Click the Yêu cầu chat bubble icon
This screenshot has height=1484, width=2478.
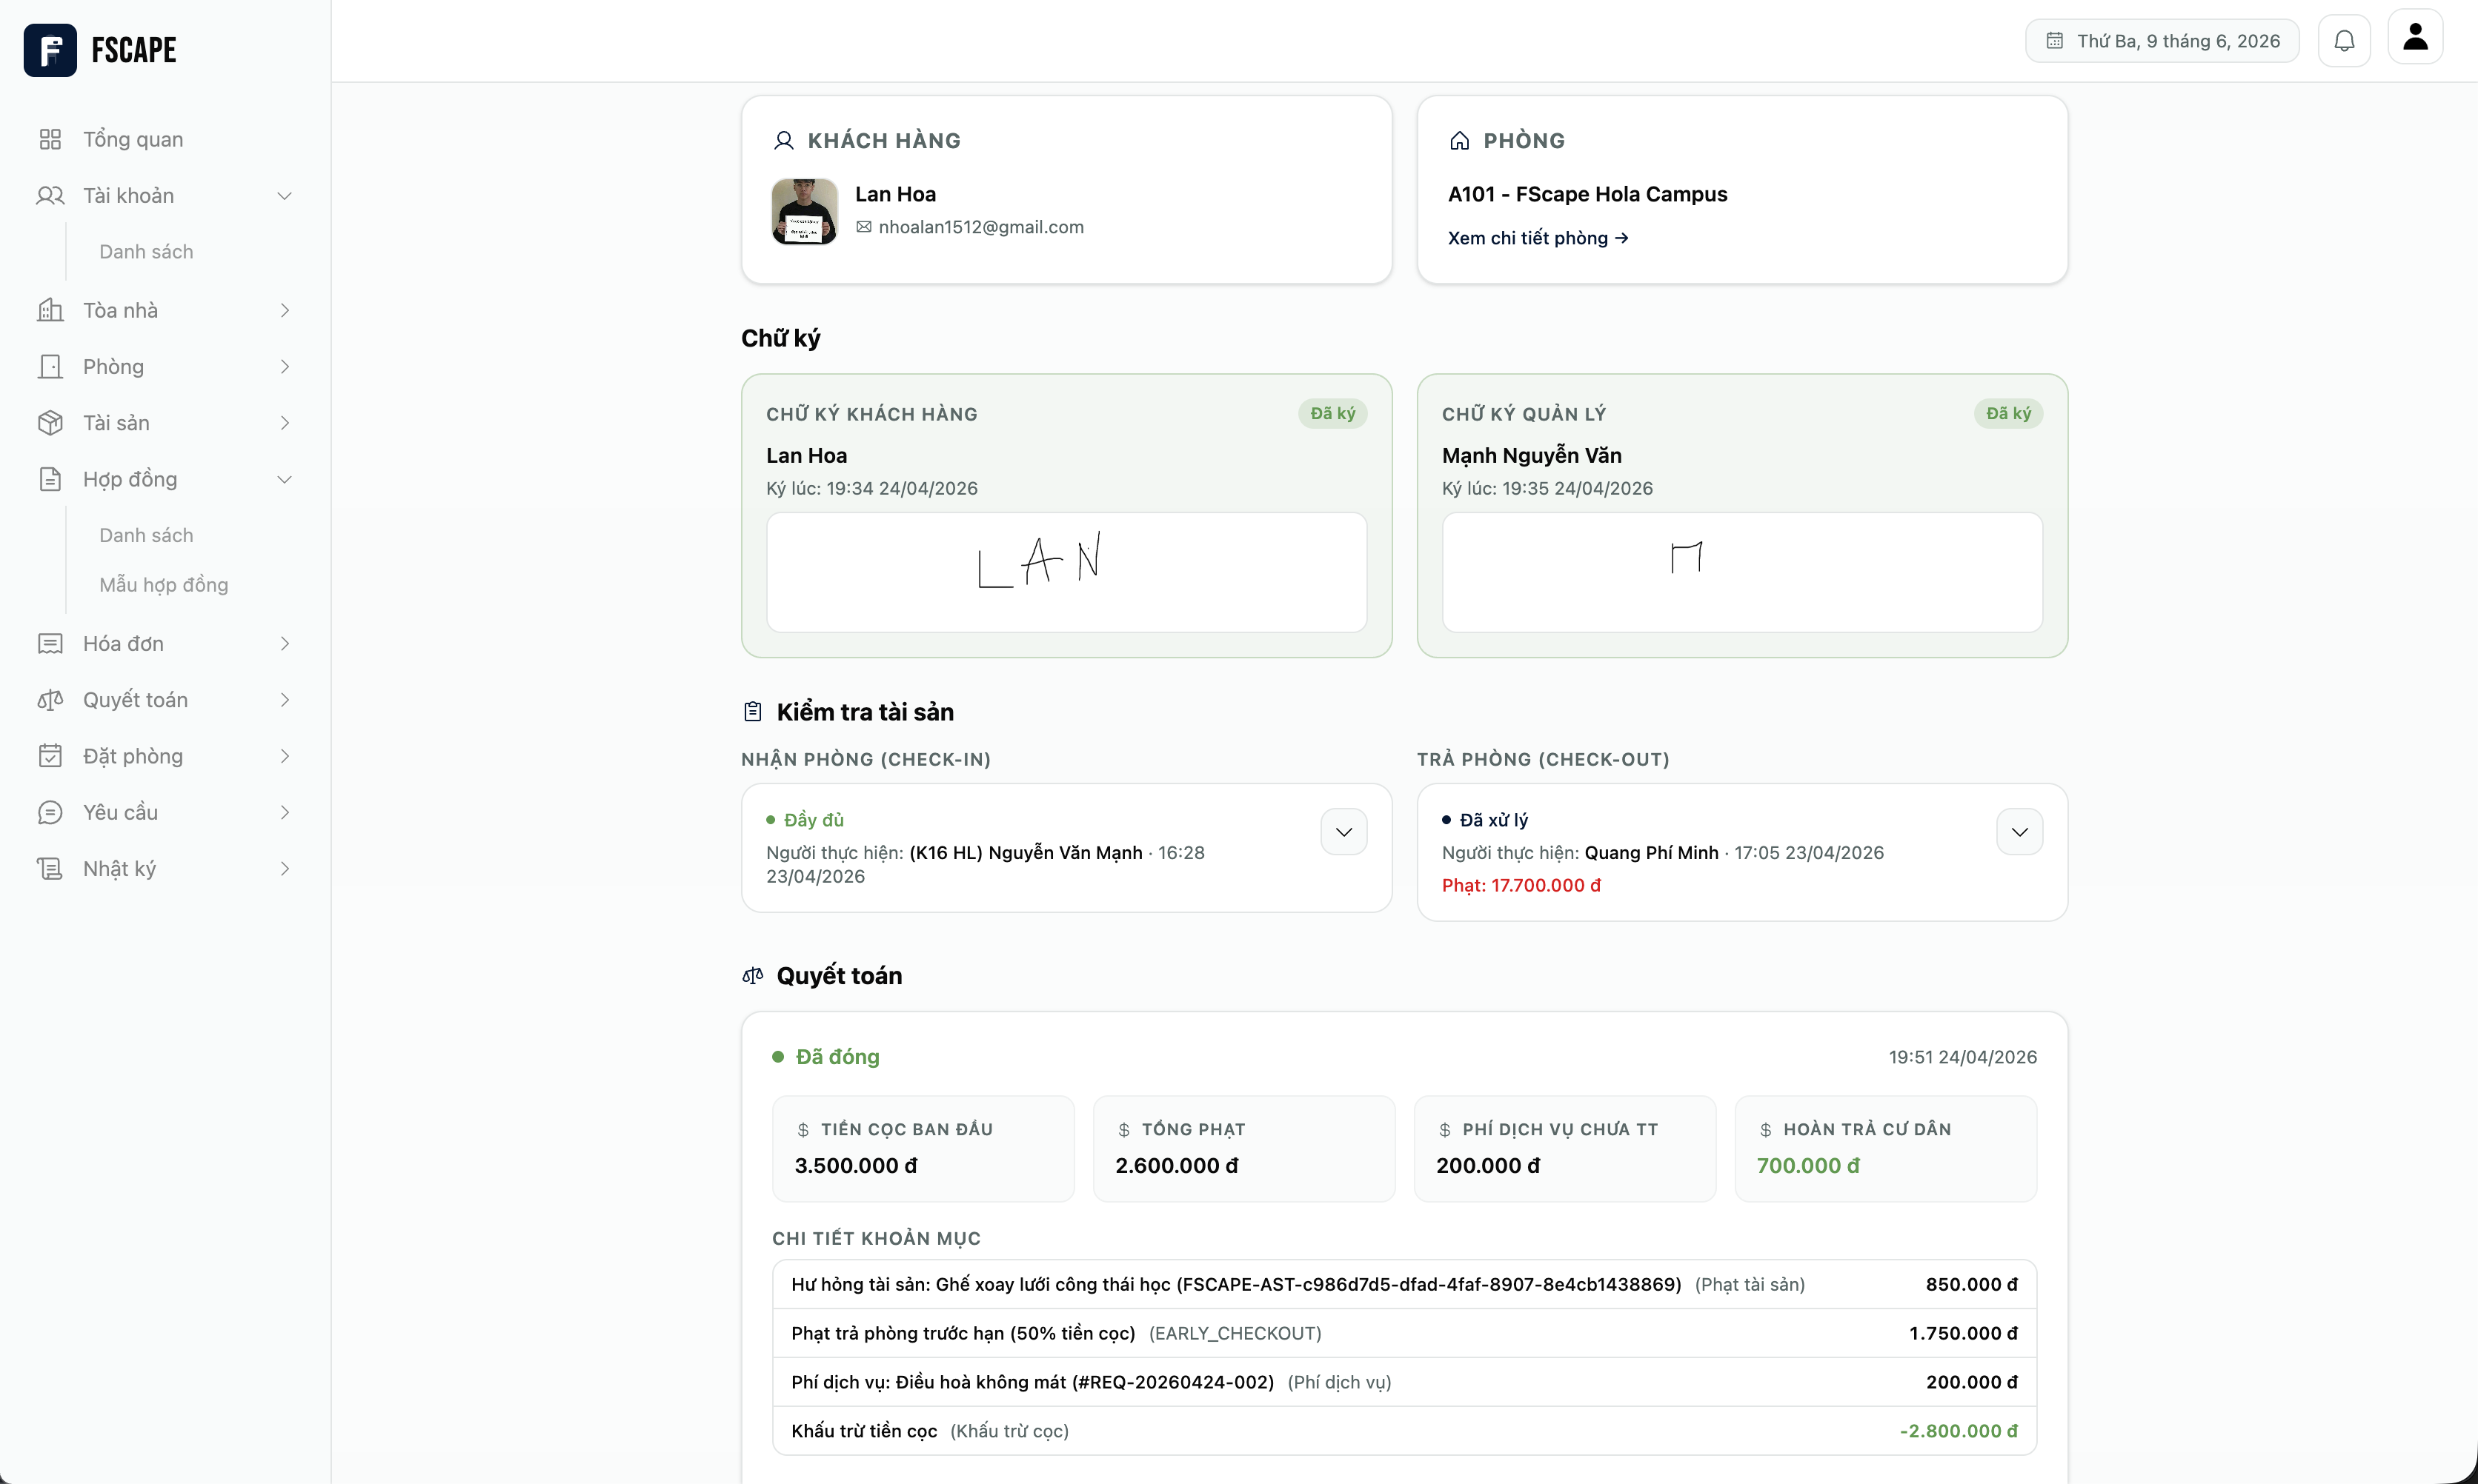coord(50,813)
